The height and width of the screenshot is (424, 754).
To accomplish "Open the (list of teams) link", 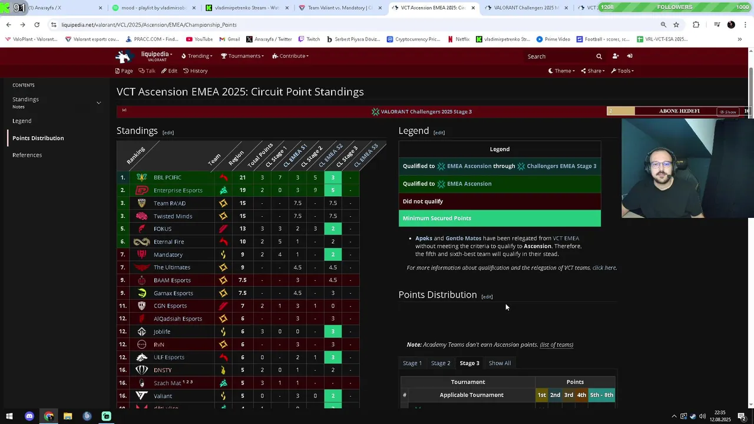I will [557, 344].
